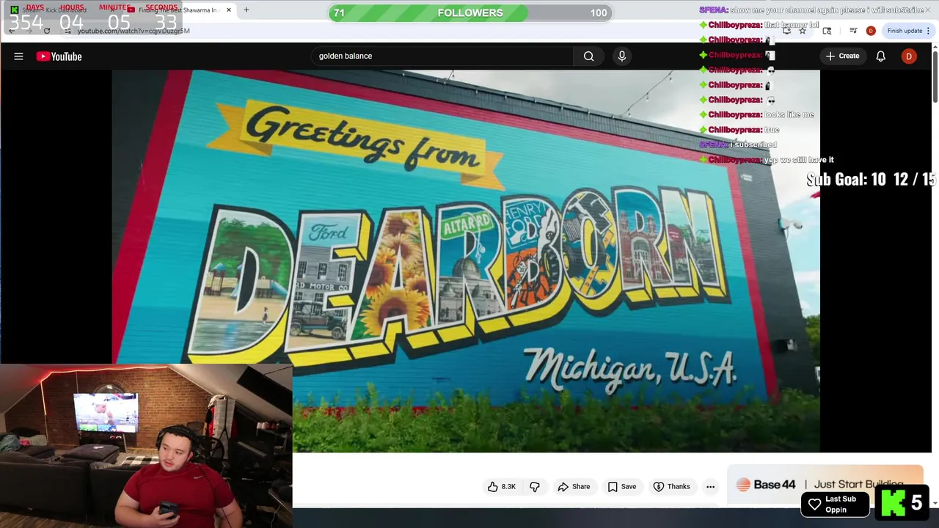Close the Finding The Best Shawarma tab

tap(229, 10)
